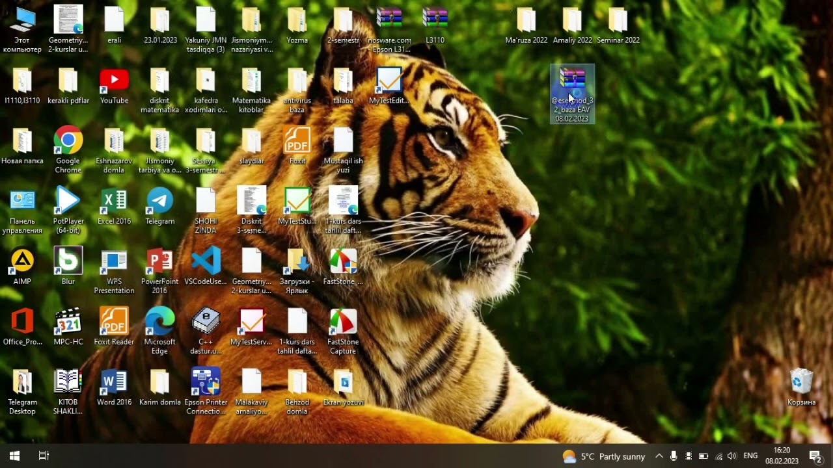Image resolution: width=833 pixels, height=468 pixels.
Task: Select the KITOB SHAKLI icon
Action: (x=68, y=393)
